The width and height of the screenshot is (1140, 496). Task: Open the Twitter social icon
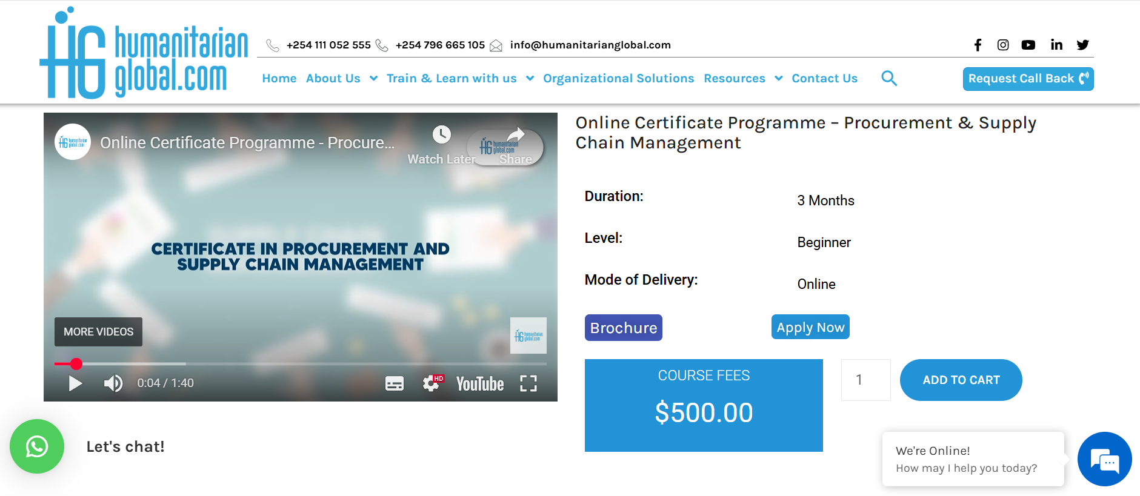point(1083,45)
